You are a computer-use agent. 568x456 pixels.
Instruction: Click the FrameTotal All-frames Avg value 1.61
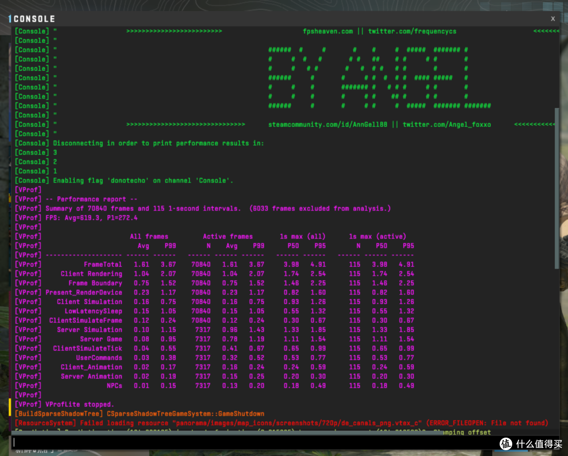(x=141, y=265)
